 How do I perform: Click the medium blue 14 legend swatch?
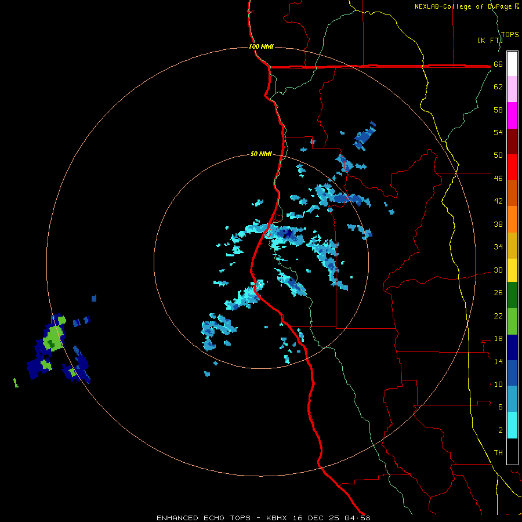(x=512, y=373)
